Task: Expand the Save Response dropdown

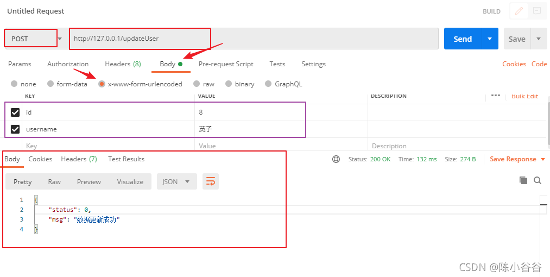Action: (x=542, y=159)
